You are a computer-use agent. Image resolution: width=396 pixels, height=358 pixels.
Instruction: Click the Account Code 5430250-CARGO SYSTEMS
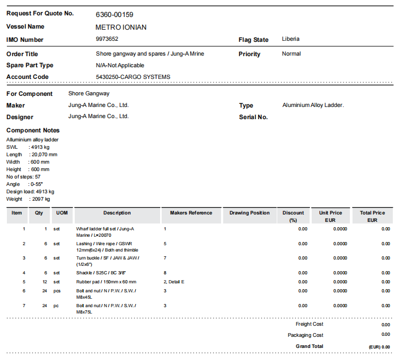(133, 77)
